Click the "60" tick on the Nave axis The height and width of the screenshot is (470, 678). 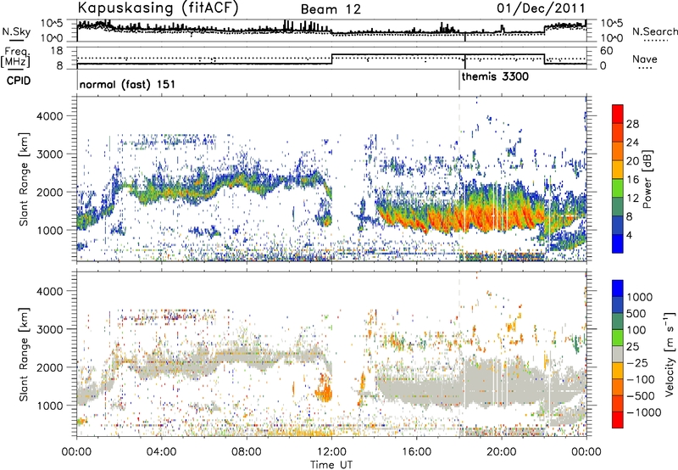tap(607, 51)
